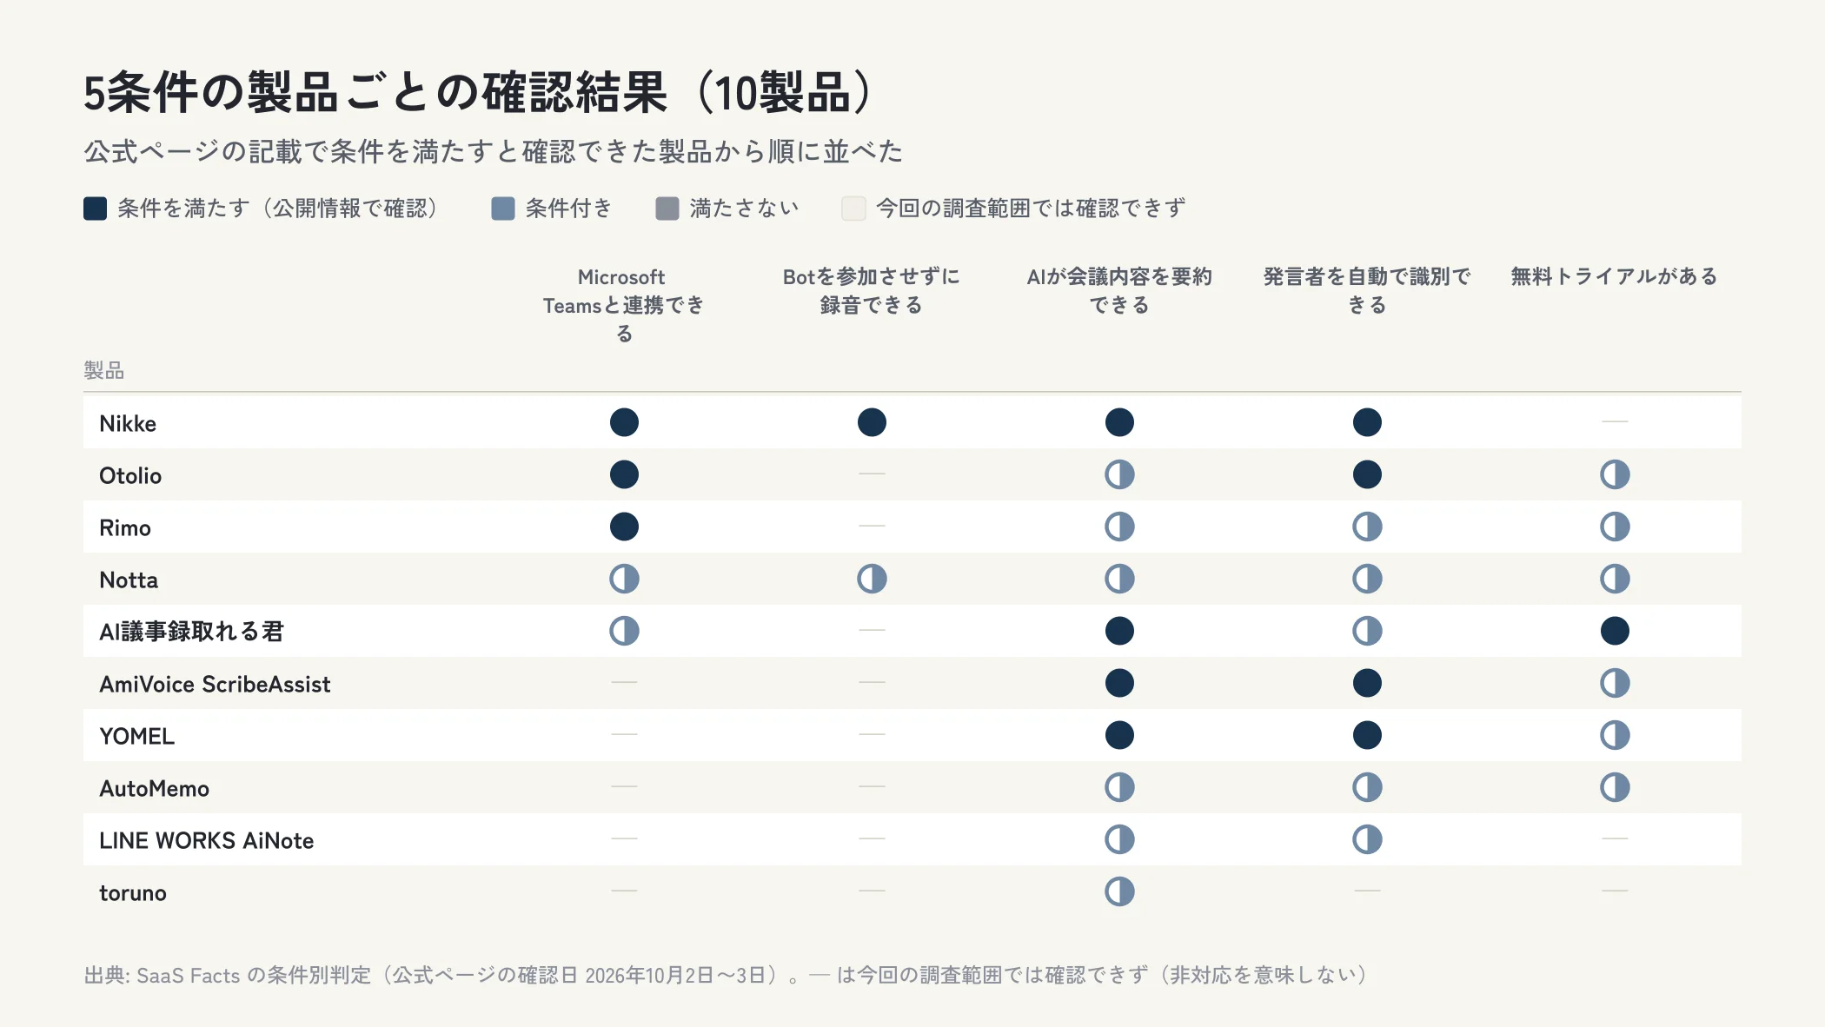Click LINE WORKS AiNote's half circle under speaker identification
The width and height of the screenshot is (1825, 1027).
click(x=1367, y=839)
